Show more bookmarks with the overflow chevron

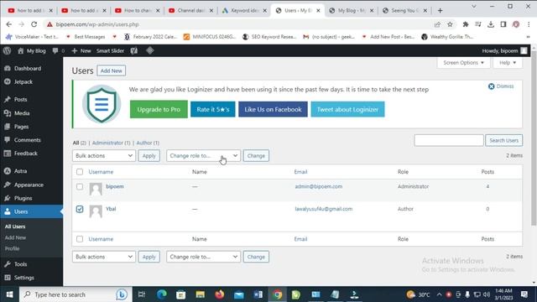tap(528, 37)
